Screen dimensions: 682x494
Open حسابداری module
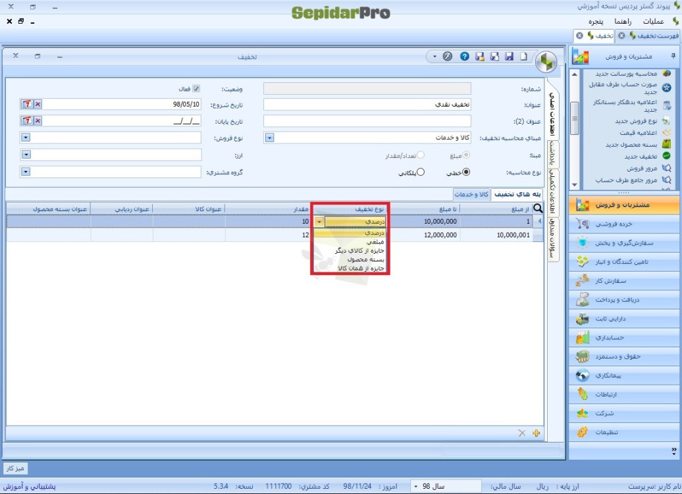623,337
